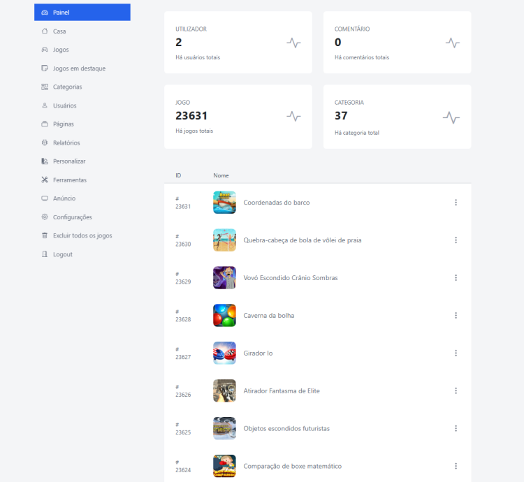Go to Jogos em destaque
This screenshot has width=524, height=482.
coord(79,68)
